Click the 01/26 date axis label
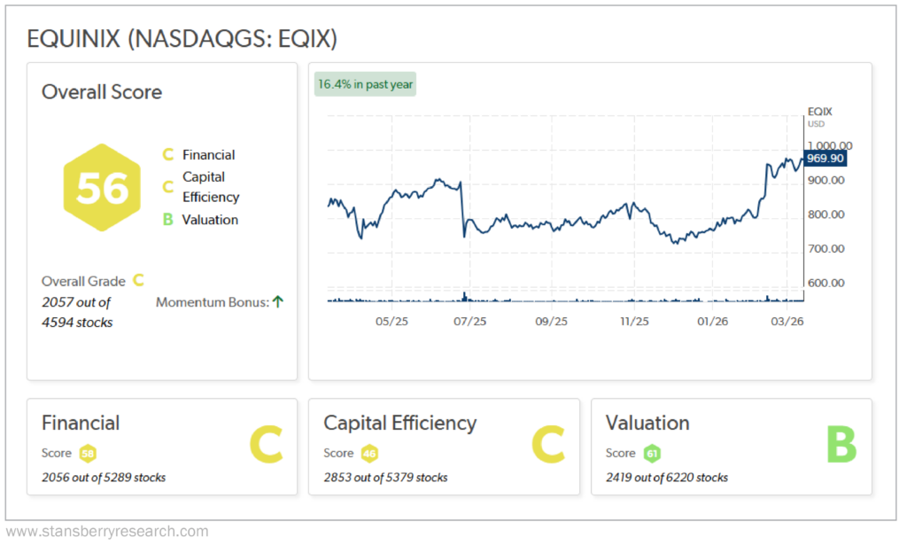This screenshot has width=907, height=545. click(716, 321)
